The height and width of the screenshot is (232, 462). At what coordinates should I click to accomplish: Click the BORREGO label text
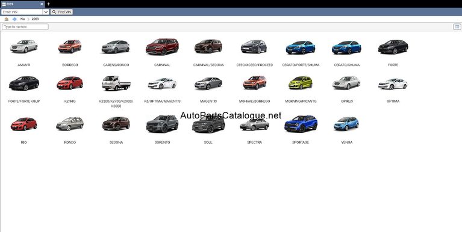click(70, 65)
